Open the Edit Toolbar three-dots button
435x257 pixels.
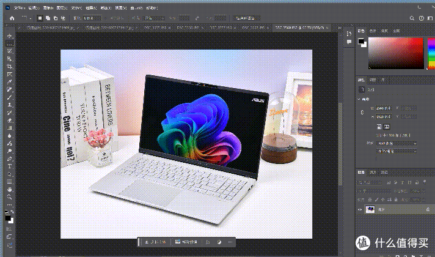pyautogui.click(x=9, y=204)
